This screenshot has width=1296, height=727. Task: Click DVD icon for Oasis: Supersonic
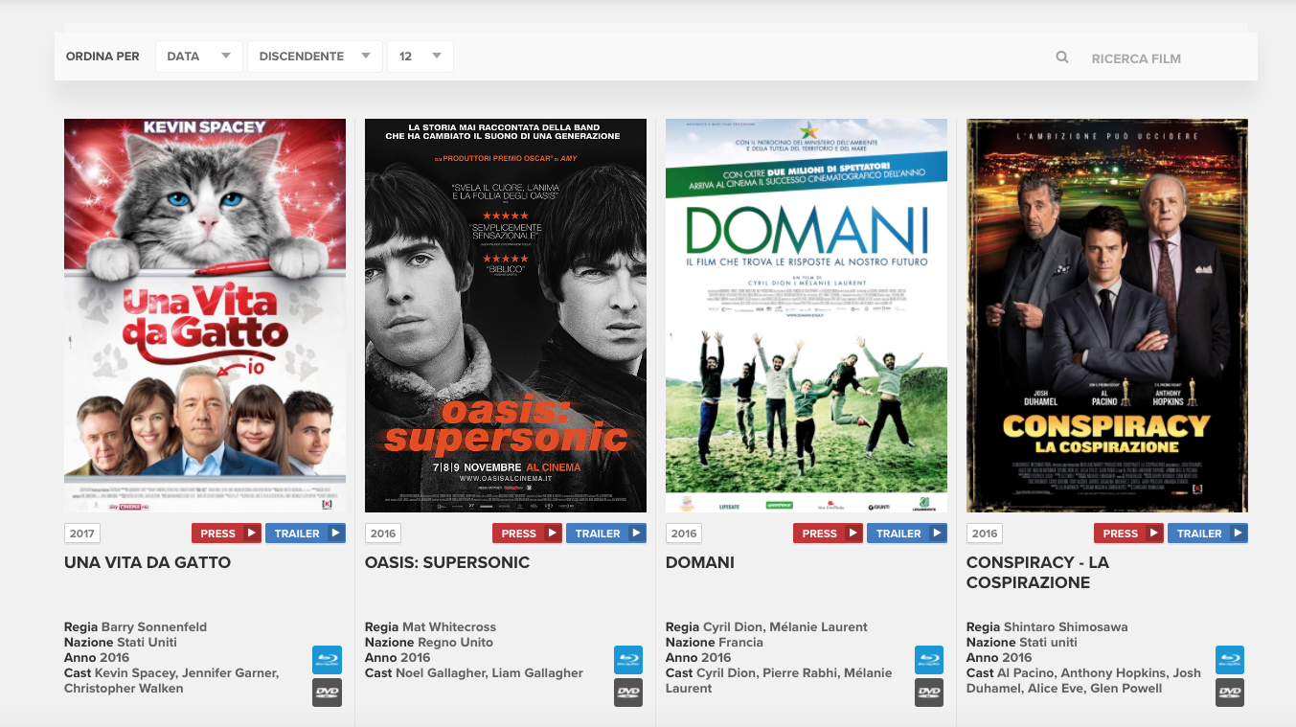point(628,693)
